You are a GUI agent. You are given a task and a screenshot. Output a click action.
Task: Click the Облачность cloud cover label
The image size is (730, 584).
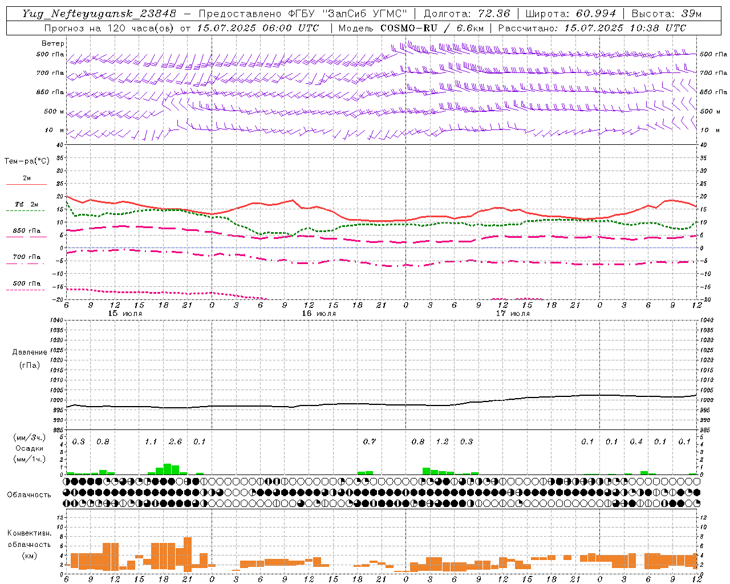coord(29,494)
